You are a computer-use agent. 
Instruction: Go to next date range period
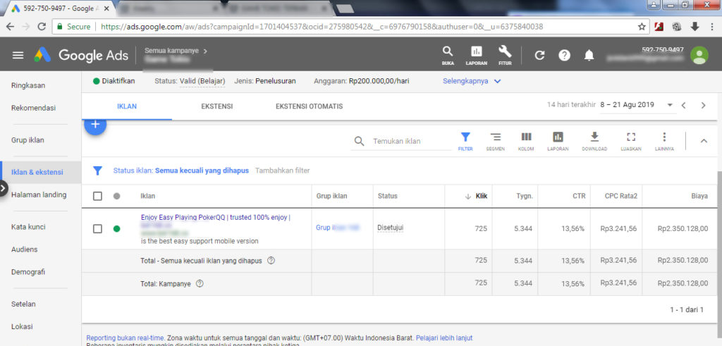click(x=703, y=105)
